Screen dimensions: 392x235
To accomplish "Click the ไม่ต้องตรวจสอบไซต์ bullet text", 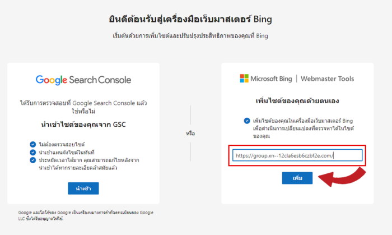I will coord(62,144).
